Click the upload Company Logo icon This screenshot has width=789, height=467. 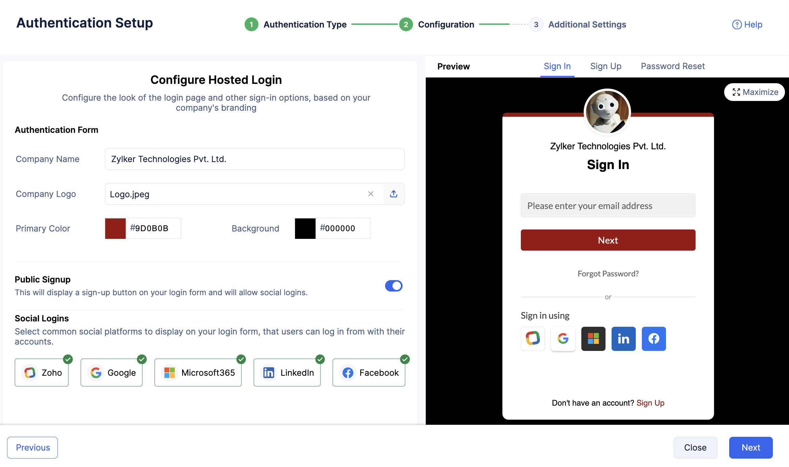click(x=393, y=194)
